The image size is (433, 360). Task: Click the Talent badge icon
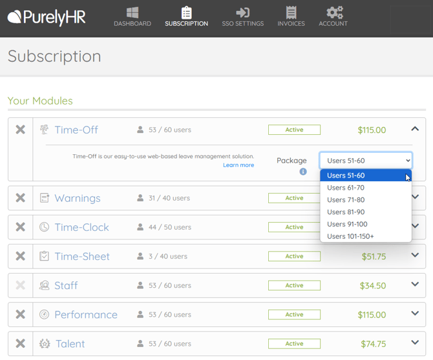[45, 343]
